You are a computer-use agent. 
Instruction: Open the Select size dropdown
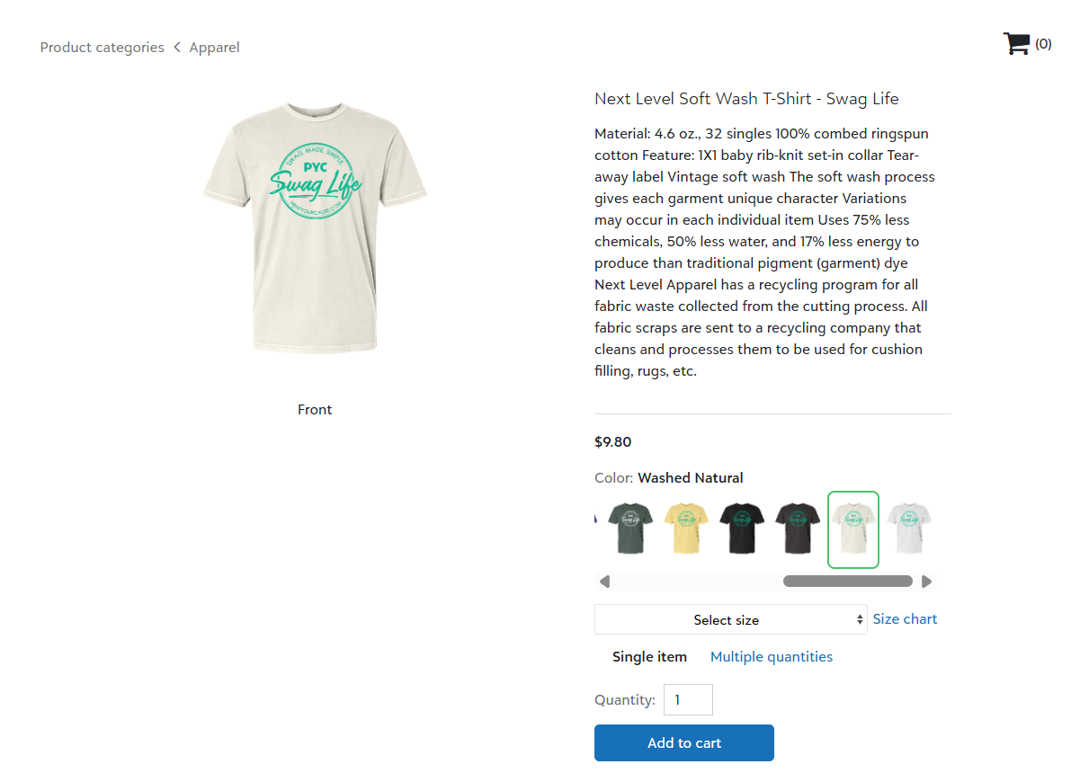point(730,619)
